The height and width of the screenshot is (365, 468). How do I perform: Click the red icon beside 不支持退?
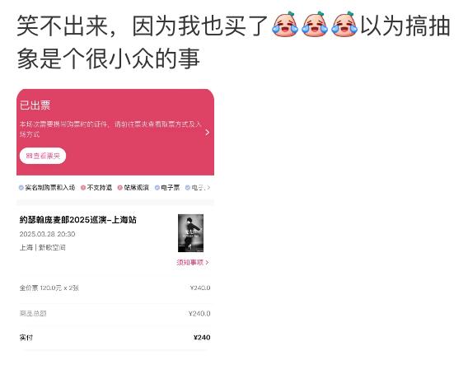tap(83, 188)
